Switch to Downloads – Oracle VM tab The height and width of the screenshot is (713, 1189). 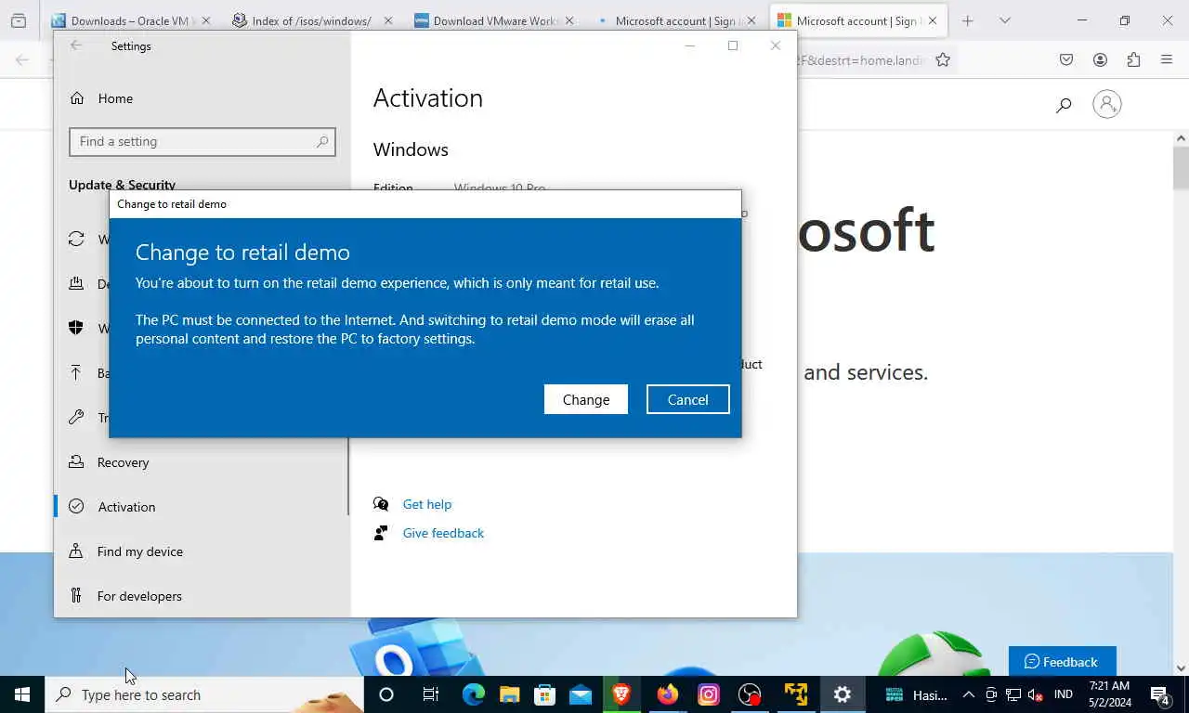click(130, 20)
